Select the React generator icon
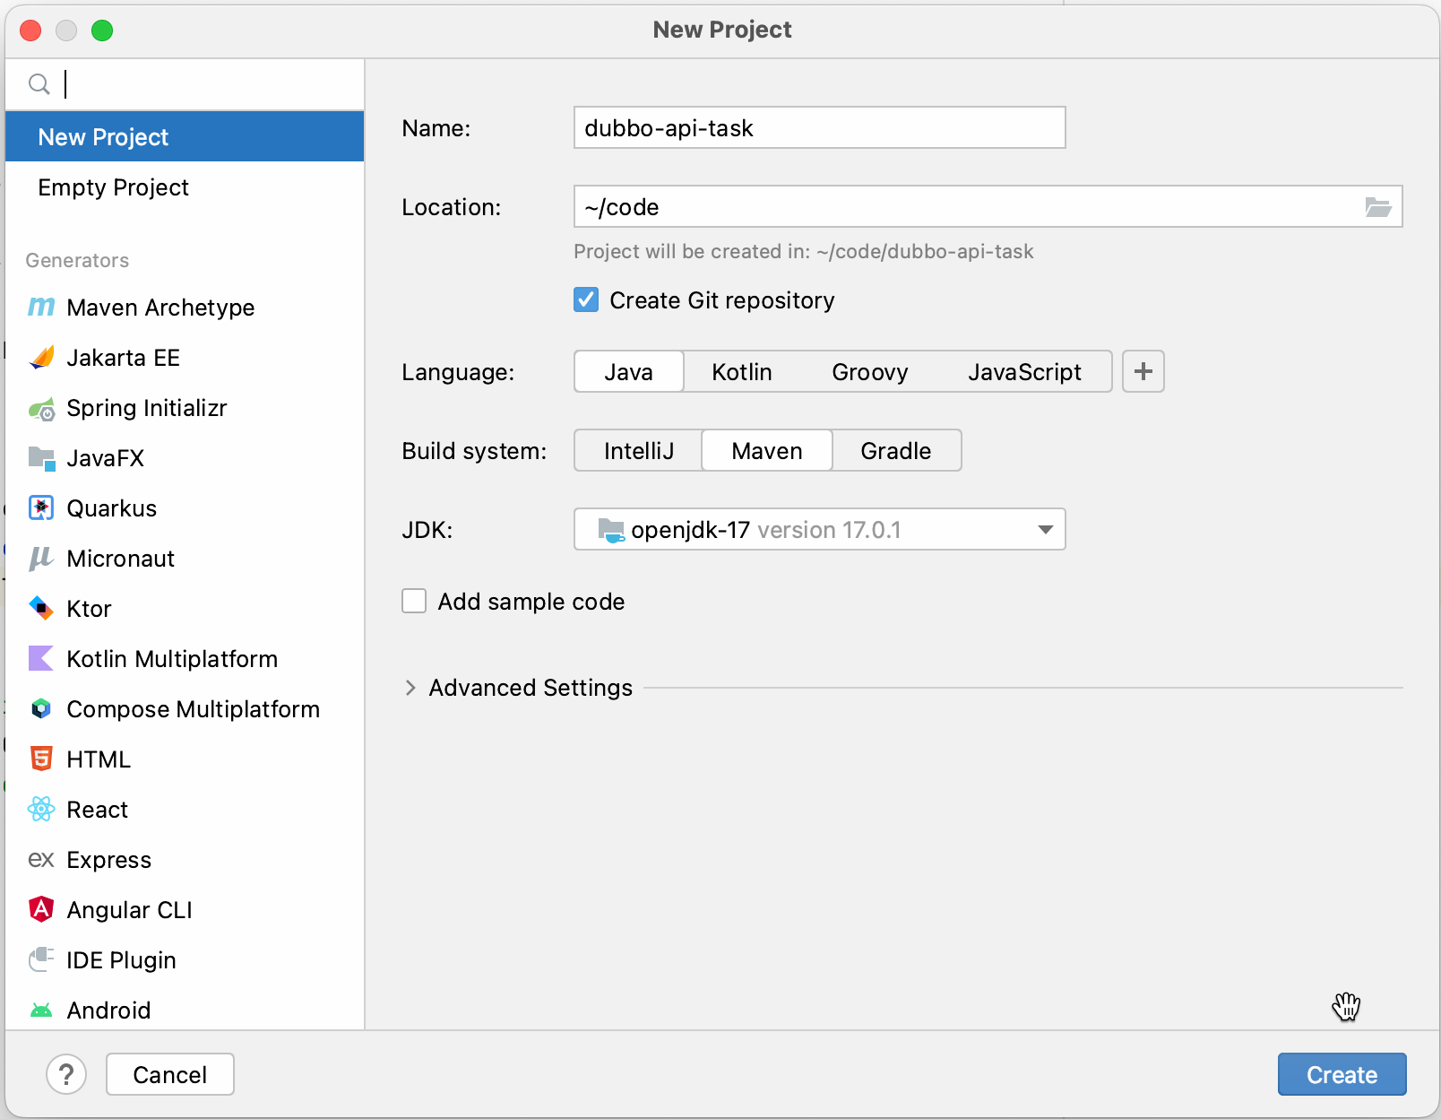1441x1119 pixels. click(41, 810)
